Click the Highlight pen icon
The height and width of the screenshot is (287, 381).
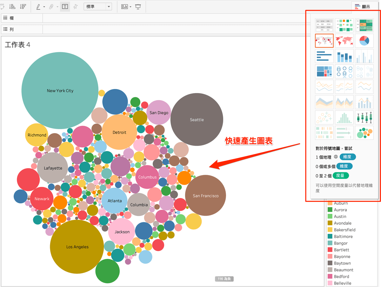coord(38,6)
